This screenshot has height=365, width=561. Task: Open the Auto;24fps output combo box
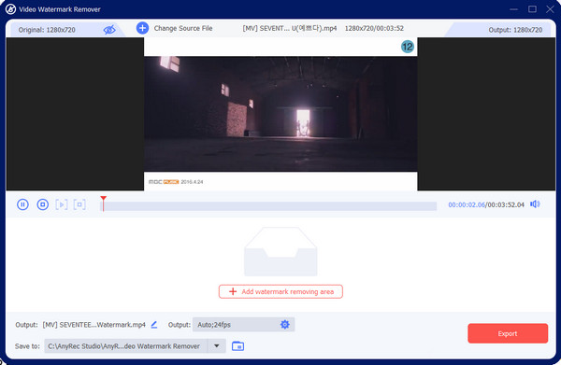[243, 324]
